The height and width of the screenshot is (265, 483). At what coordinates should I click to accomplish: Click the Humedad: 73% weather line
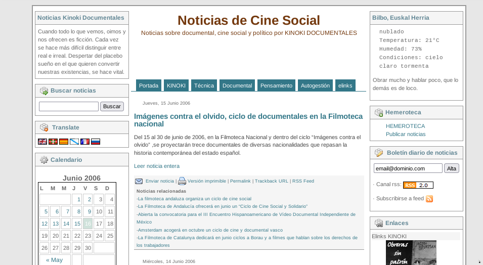click(x=401, y=49)
